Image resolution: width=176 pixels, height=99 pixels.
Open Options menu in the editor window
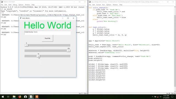point(109,5)
